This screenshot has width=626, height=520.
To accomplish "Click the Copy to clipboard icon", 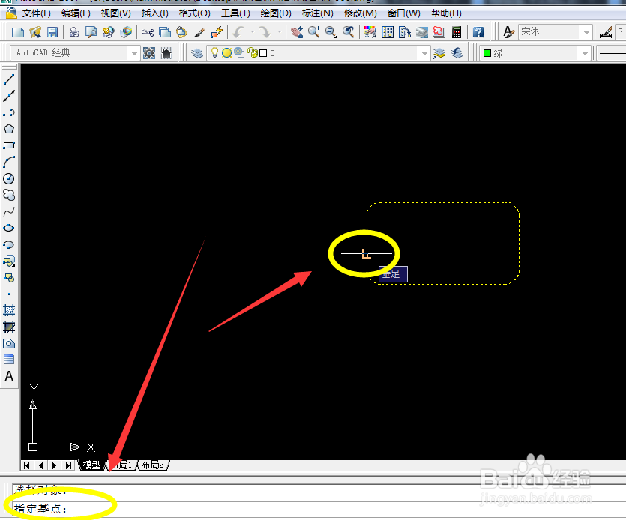I will [x=164, y=32].
